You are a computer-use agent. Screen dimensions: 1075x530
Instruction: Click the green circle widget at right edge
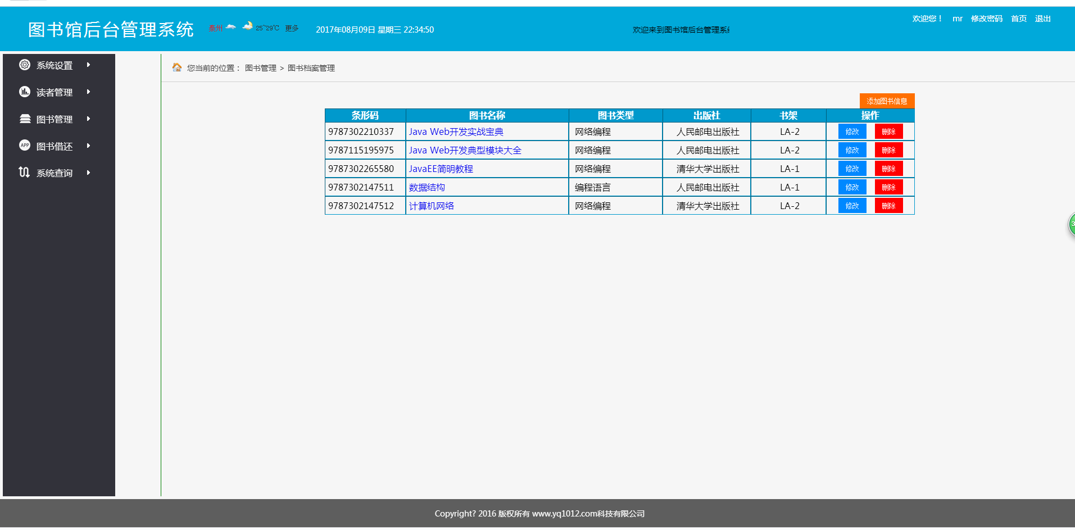(x=1072, y=224)
